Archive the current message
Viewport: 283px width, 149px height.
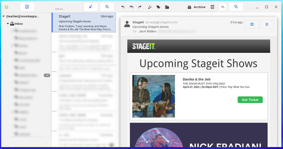click(197, 7)
